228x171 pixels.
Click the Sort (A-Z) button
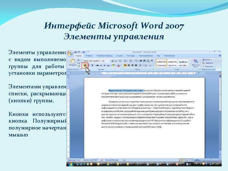(x=148, y=61)
